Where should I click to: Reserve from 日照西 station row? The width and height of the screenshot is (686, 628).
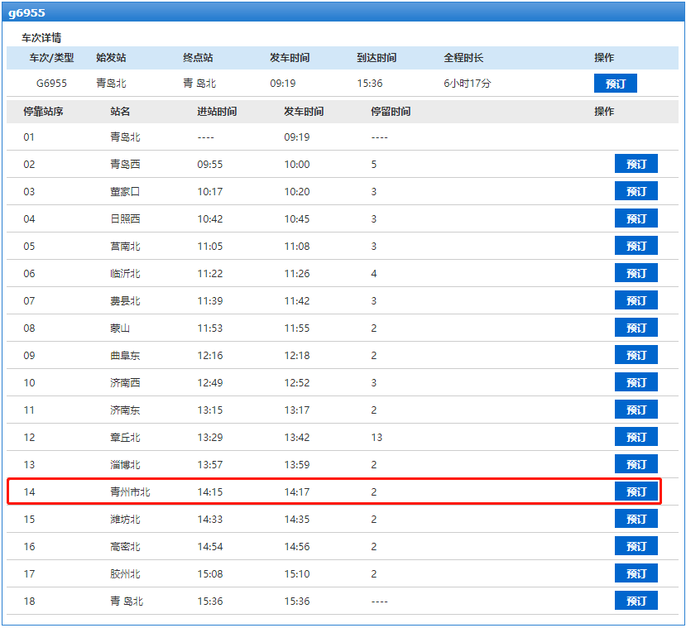(x=636, y=218)
